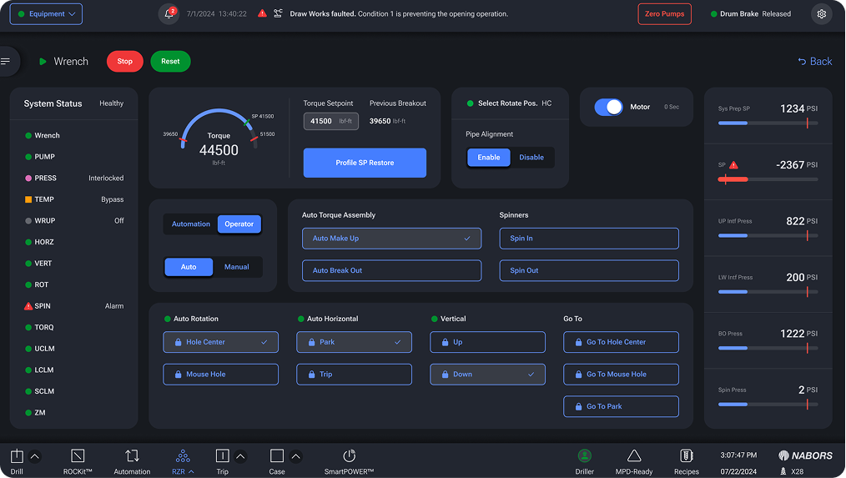Select Hole Center rotation position

[x=220, y=342]
